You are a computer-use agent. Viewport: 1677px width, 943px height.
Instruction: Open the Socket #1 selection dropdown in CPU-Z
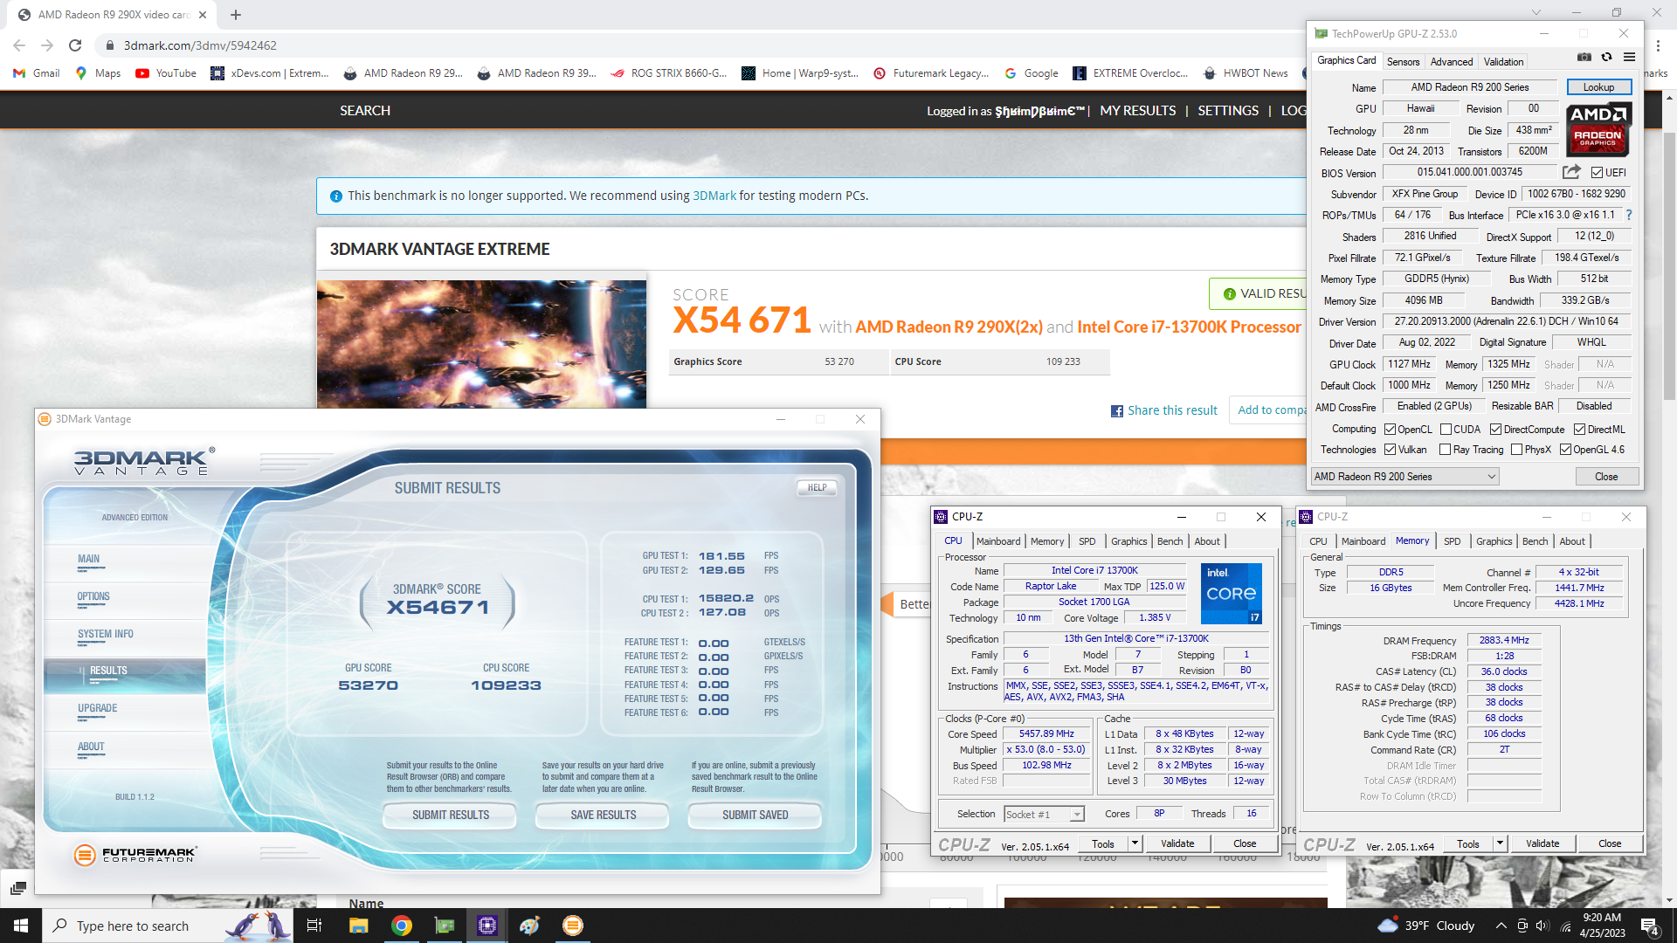pos(1044,815)
